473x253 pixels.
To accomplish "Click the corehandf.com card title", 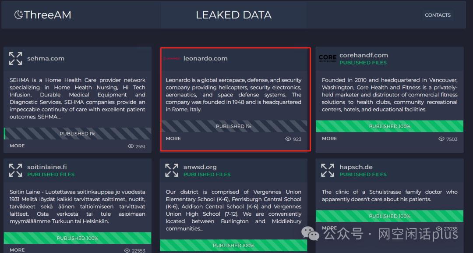I will tap(364, 55).
